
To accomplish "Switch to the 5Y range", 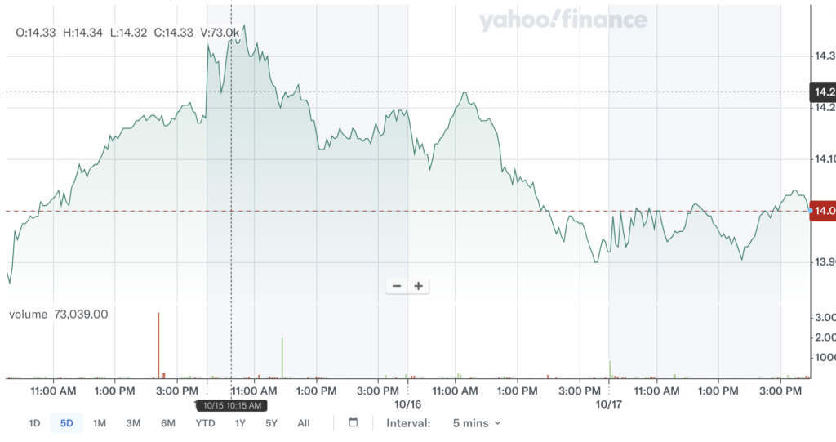I will pos(271,423).
